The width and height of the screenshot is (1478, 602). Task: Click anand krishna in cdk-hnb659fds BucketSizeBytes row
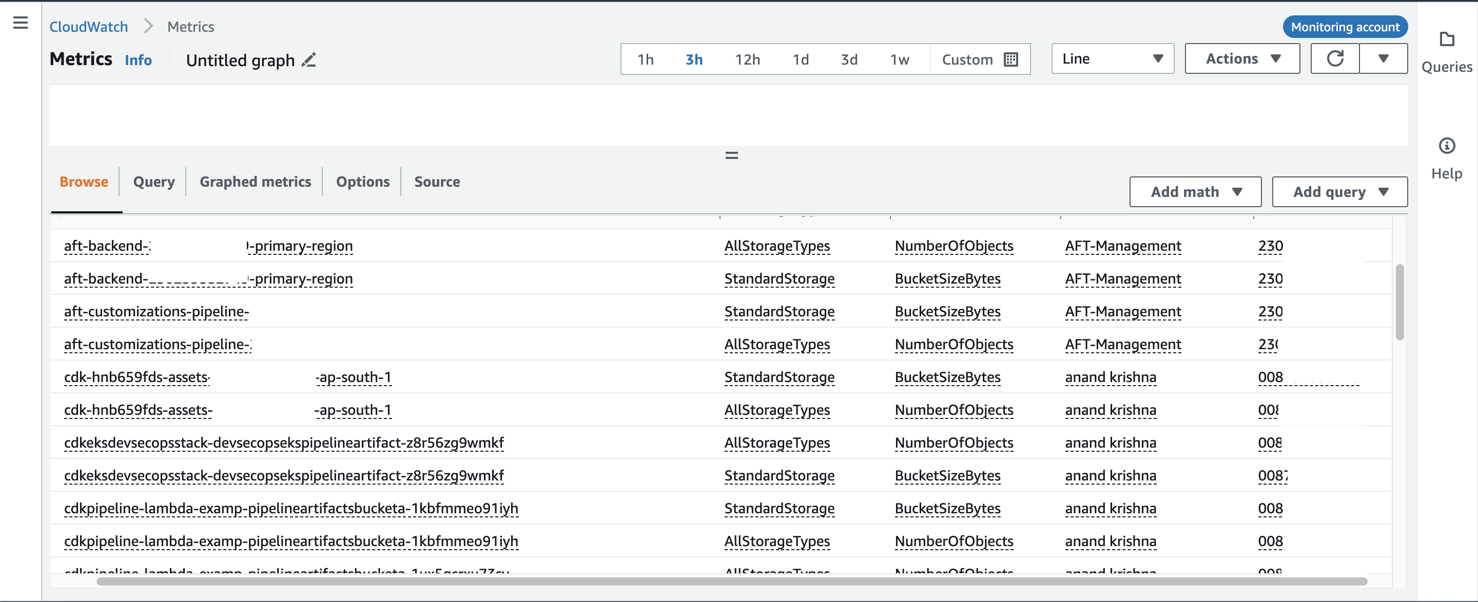(x=1110, y=377)
